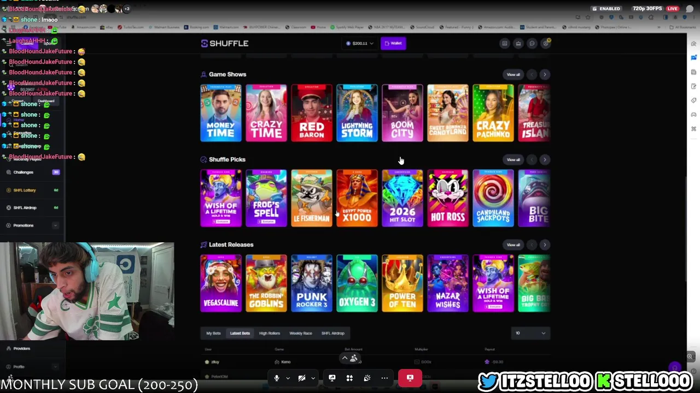Open SHFL Lottery in the sidebar
Image resolution: width=700 pixels, height=393 pixels.
click(25, 190)
